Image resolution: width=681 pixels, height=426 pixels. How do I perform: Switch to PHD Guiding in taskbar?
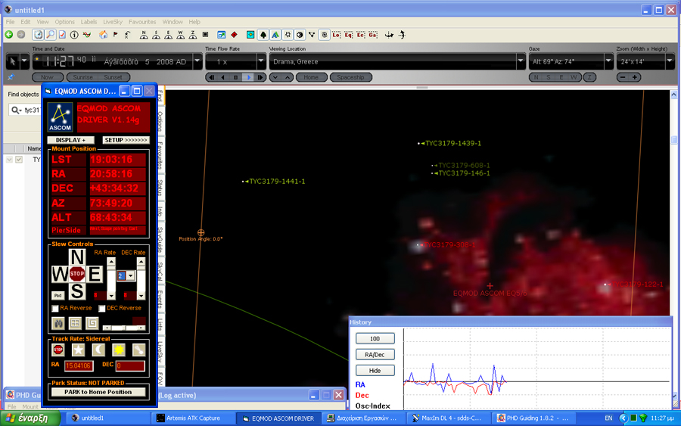pyautogui.click(x=535, y=418)
